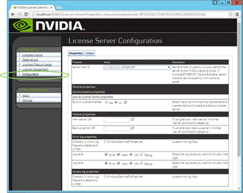
Task: Open the License Management link
Action: point(35,69)
